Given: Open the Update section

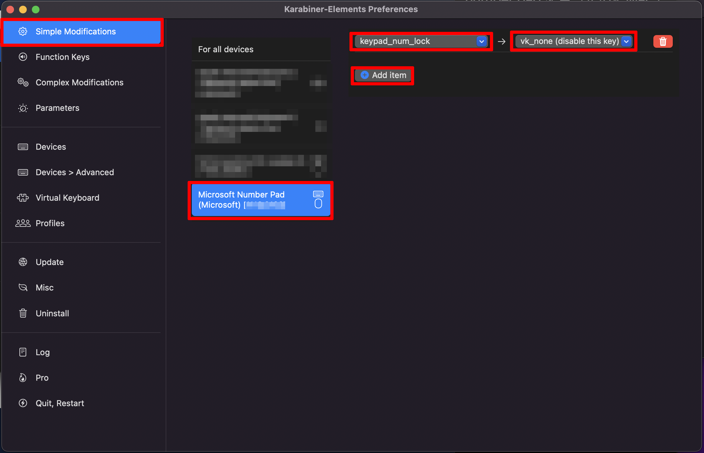Looking at the screenshot, I should 82,262.
